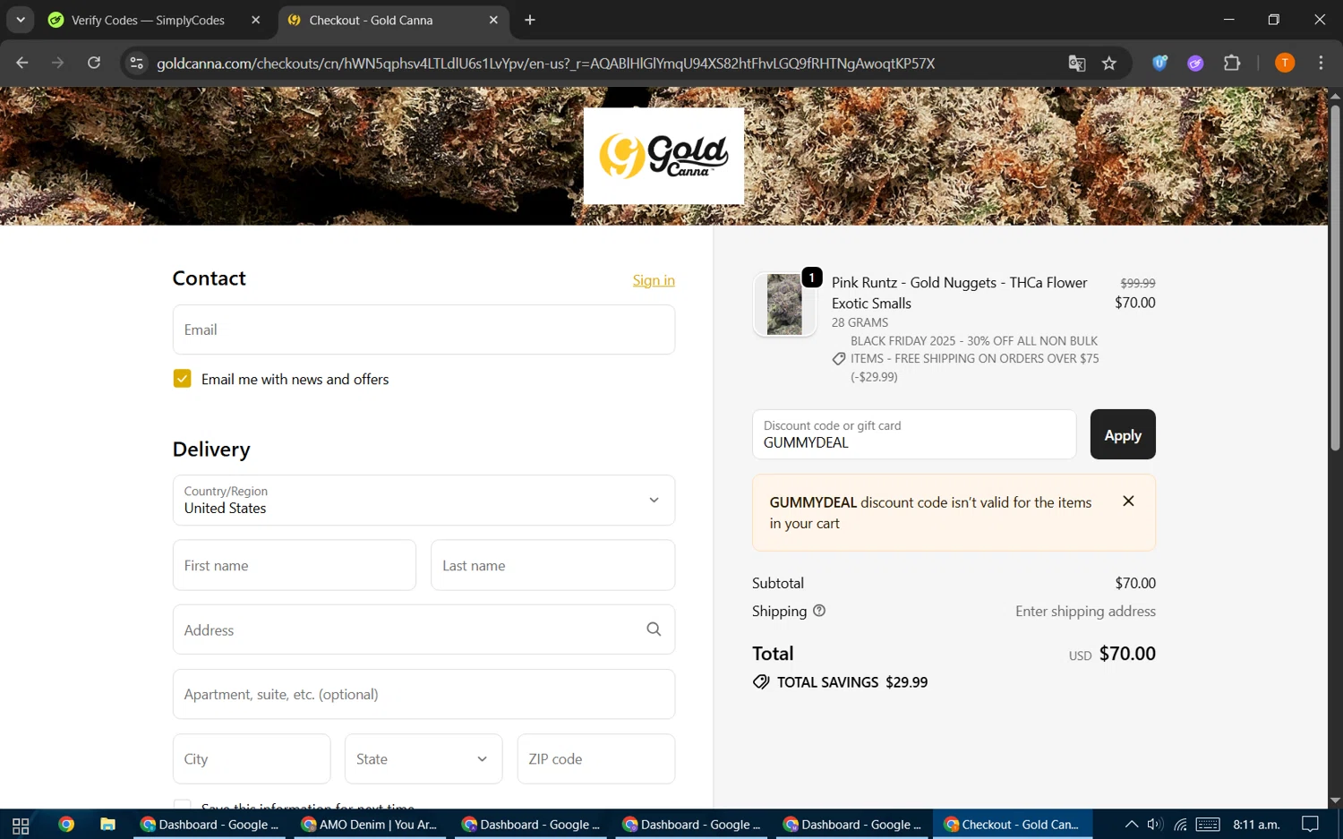Click the $70.00 total amount
Image resolution: width=1343 pixels, height=839 pixels.
tap(1127, 654)
